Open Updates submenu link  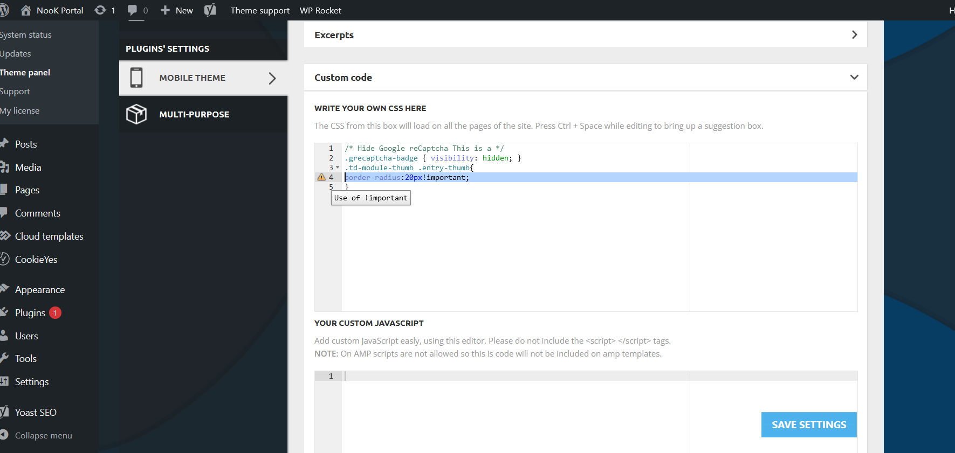(16, 53)
